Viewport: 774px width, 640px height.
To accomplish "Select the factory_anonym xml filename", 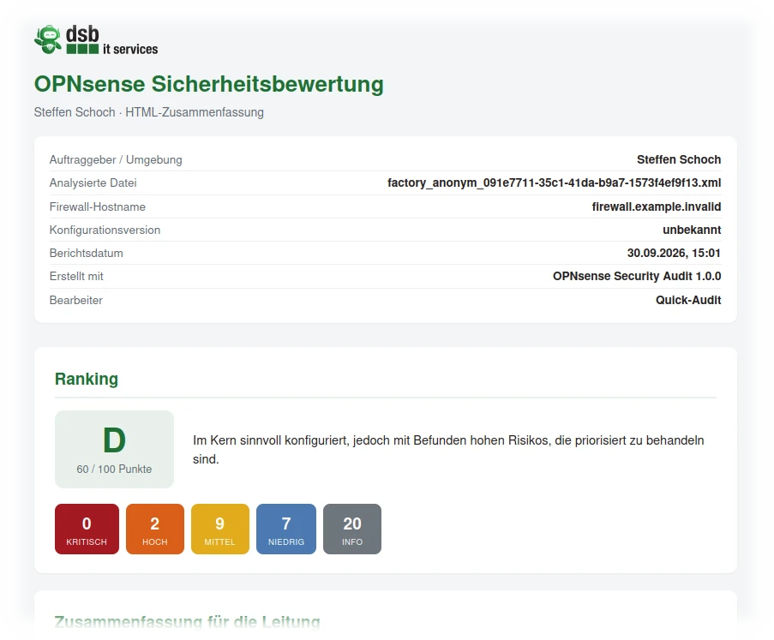I will 554,183.
